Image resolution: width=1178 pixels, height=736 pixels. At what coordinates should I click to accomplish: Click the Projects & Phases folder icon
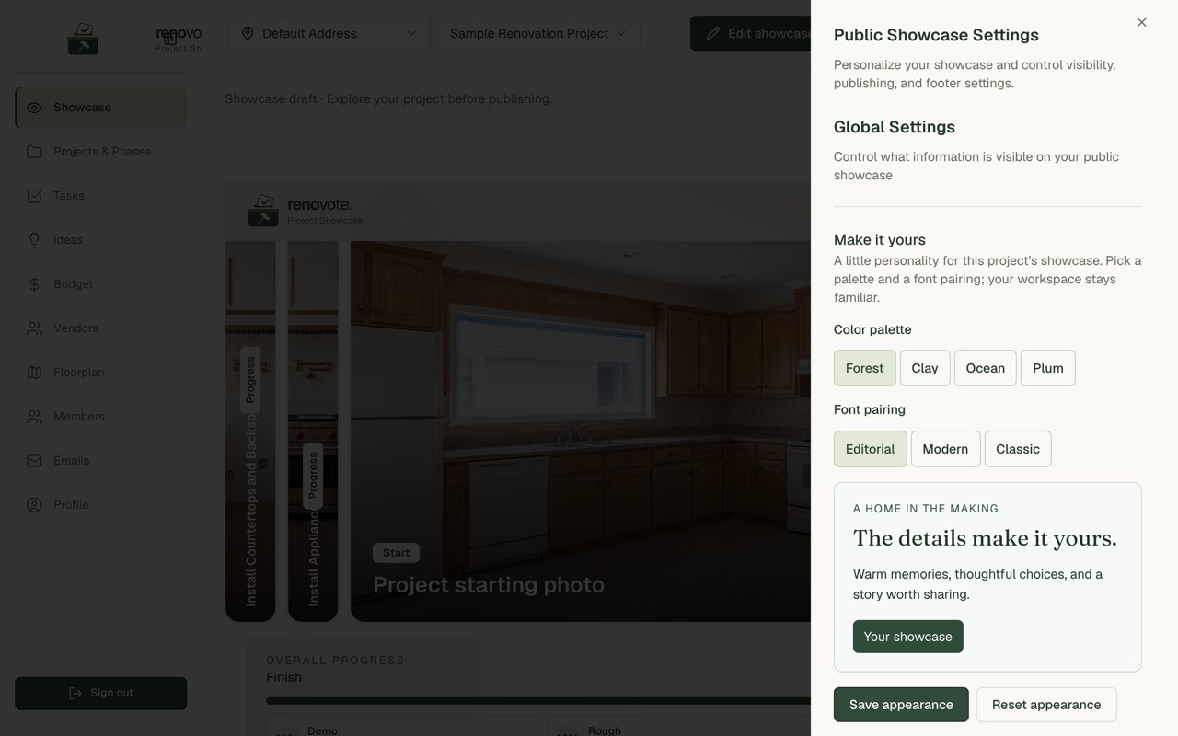(x=34, y=152)
